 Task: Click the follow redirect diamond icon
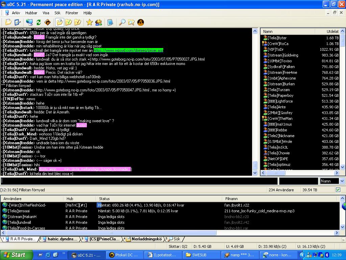[47, 22]
